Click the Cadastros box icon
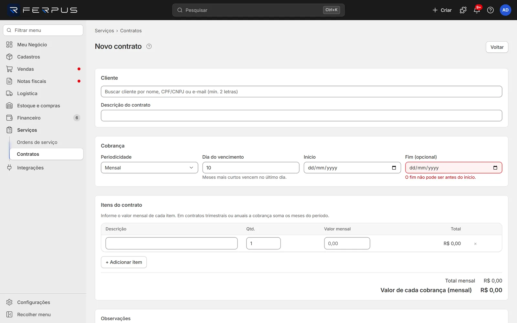The width and height of the screenshot is (517, 323). [x=9, y=57]
